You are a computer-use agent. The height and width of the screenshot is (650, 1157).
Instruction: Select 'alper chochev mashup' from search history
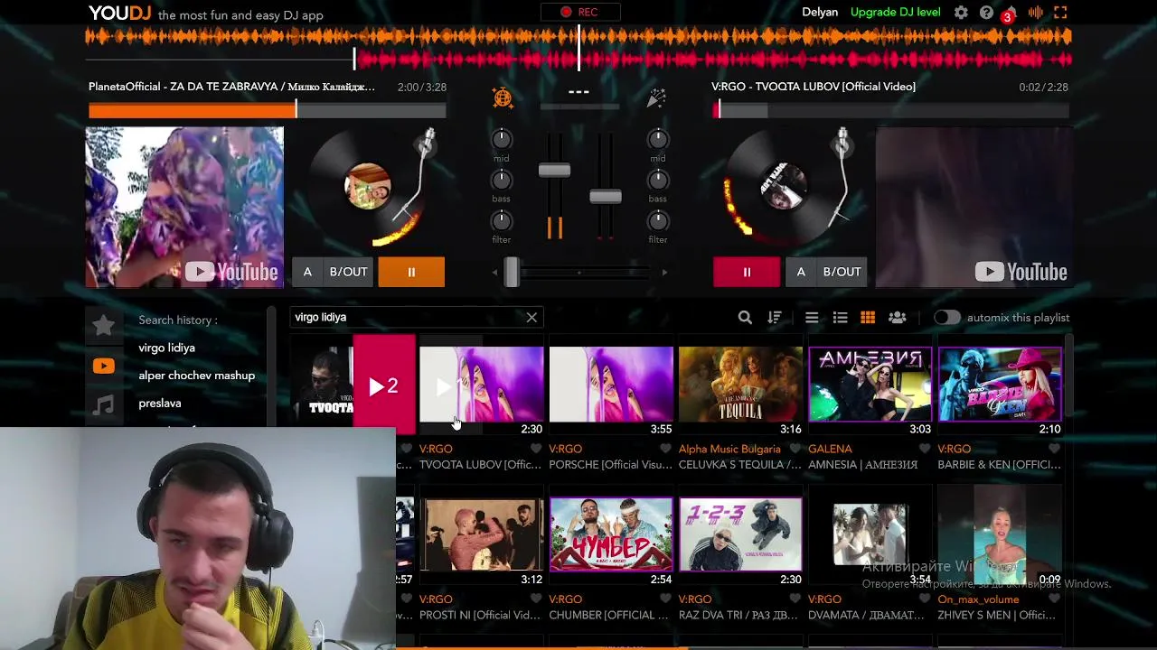196,376
